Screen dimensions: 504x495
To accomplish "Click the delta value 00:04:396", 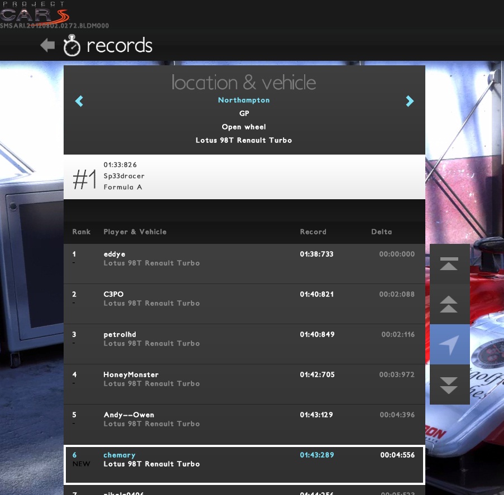I will [x=397, y=415].
